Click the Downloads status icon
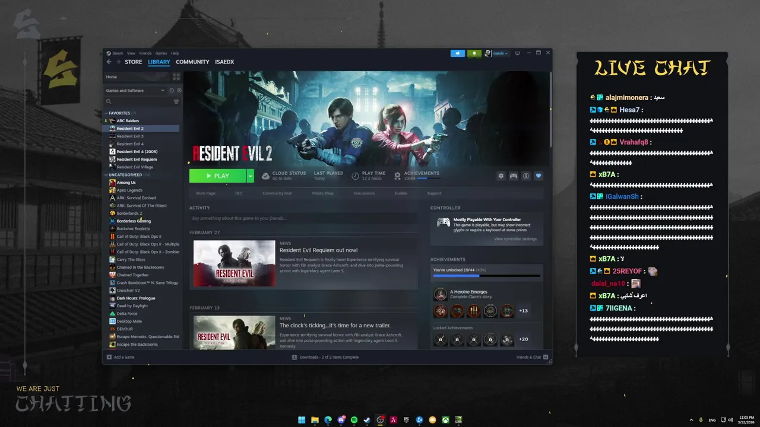Image resolution: width=760 pixels, height=427 pixels. [294, 357]
